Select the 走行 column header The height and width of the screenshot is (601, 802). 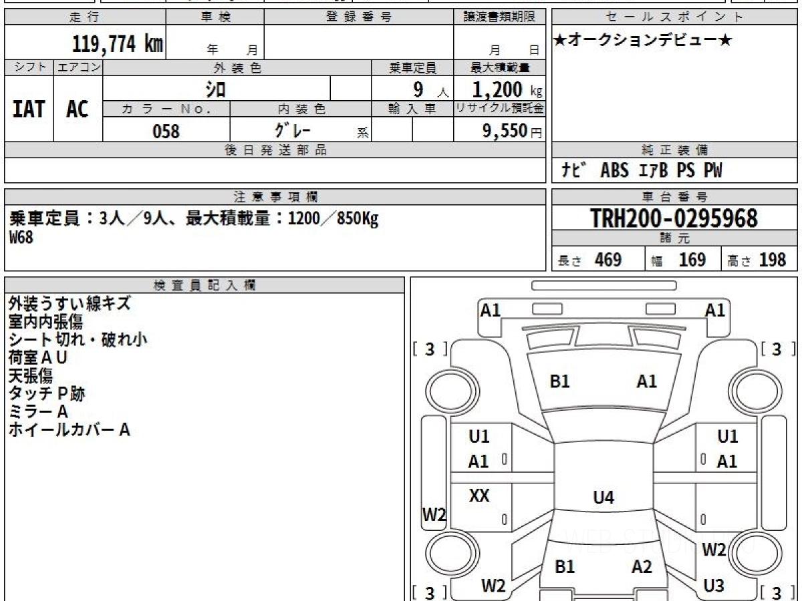pos(85,17)
